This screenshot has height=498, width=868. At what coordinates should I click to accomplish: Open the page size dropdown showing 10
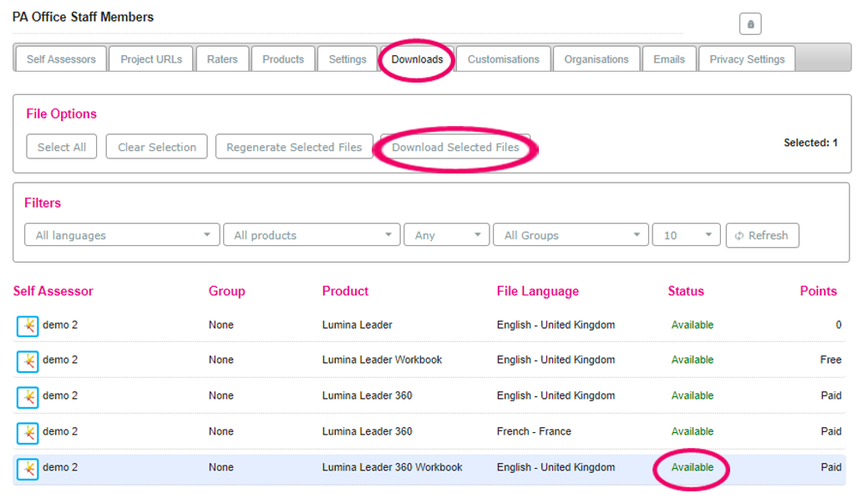coord(687,235)
